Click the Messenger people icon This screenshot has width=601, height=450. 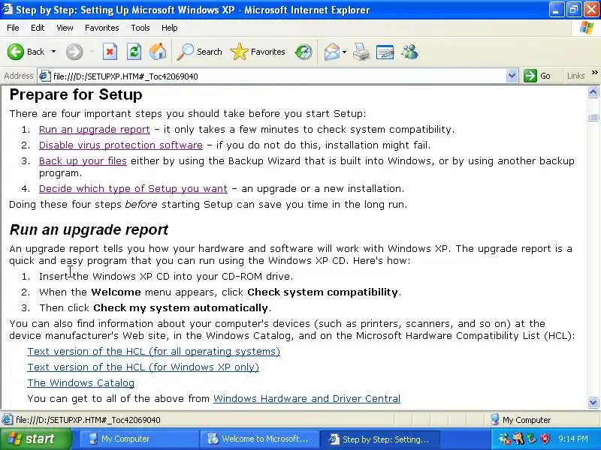coord(409,52)
